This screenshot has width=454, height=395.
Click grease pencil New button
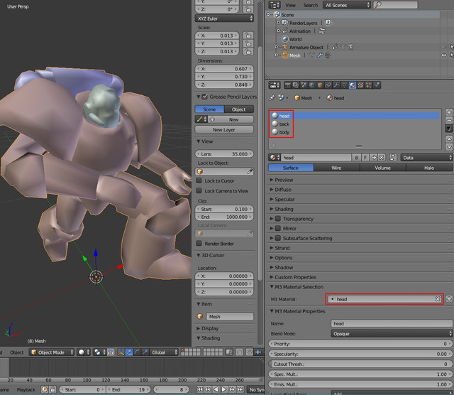coord(233,119)
